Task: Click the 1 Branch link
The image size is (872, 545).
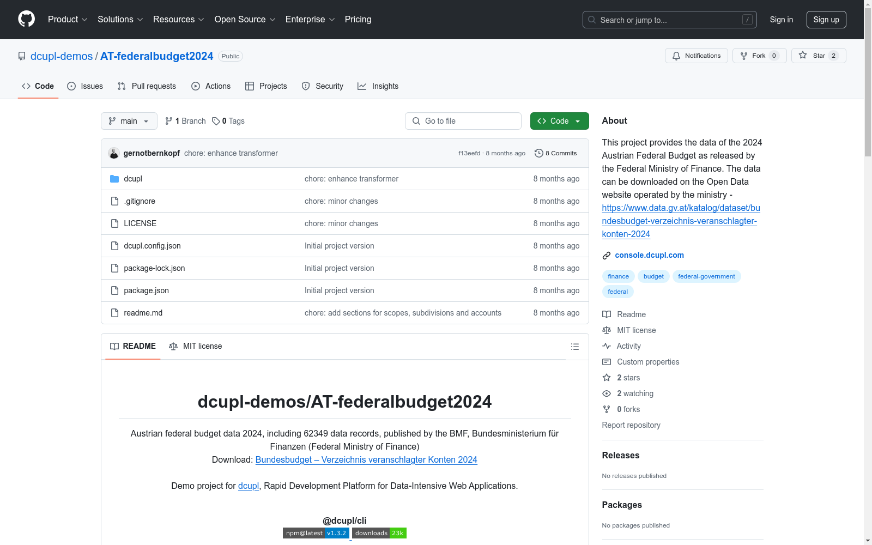Action: 185,121
